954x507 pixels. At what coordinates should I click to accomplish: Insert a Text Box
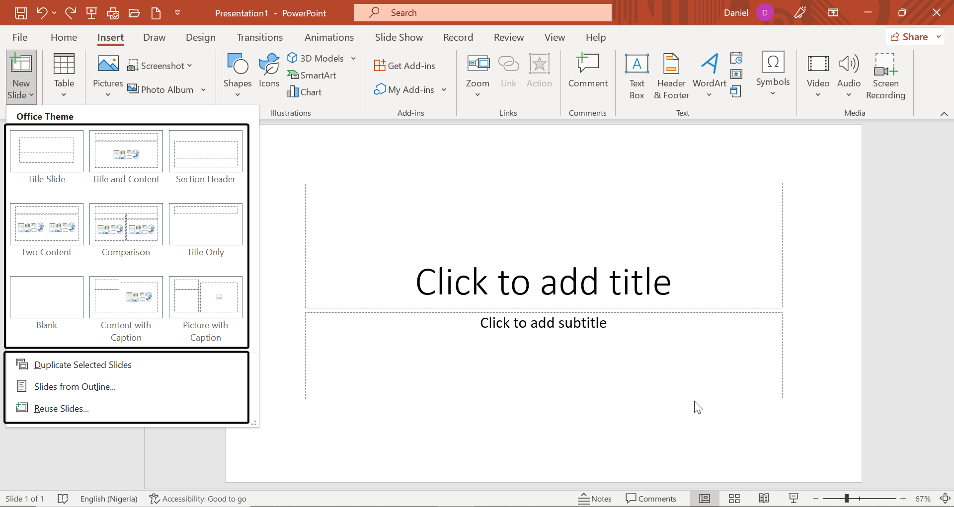click(637, 74)
